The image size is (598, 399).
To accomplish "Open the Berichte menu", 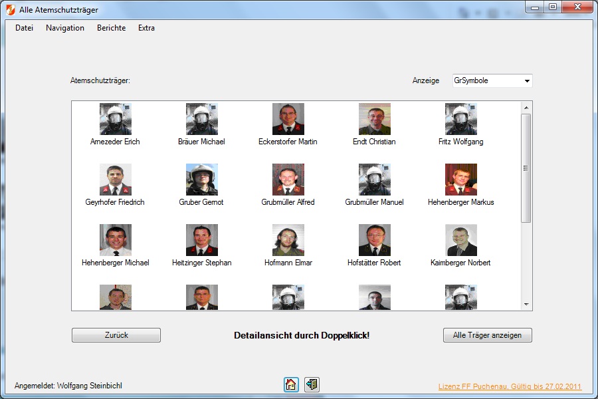I will pos(112,28).
